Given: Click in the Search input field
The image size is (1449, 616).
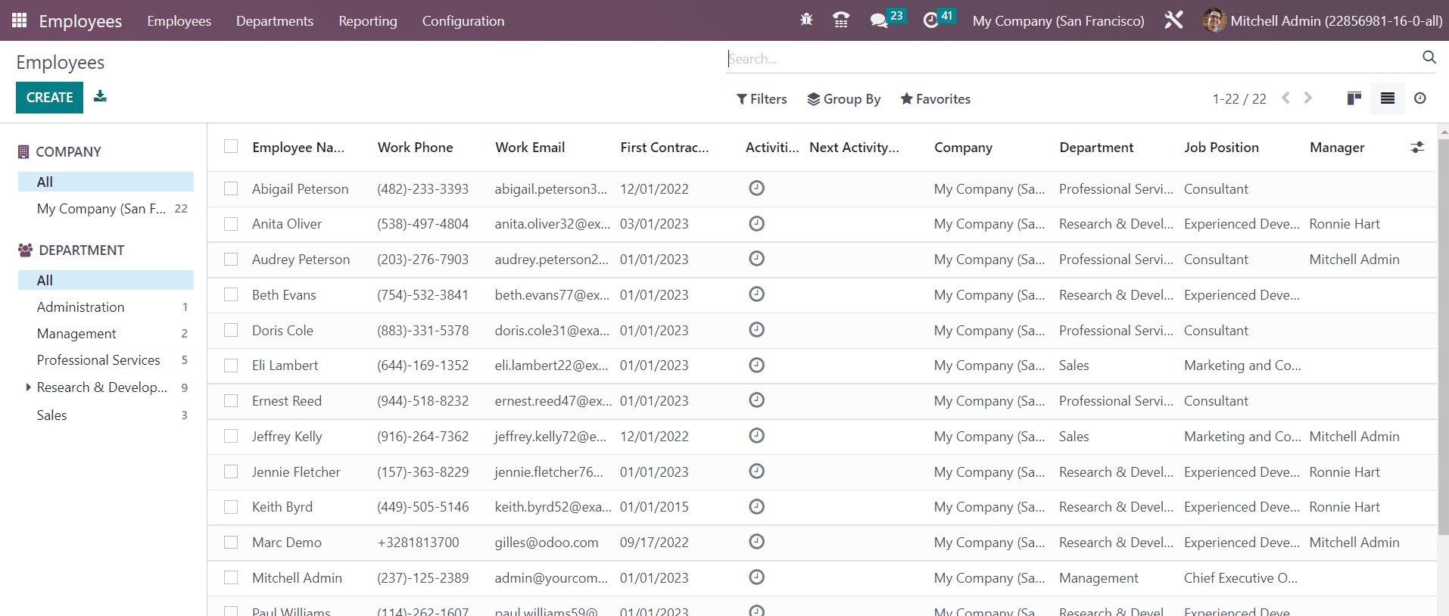Looking at the screenshot, I should (x=1060, y=59).
